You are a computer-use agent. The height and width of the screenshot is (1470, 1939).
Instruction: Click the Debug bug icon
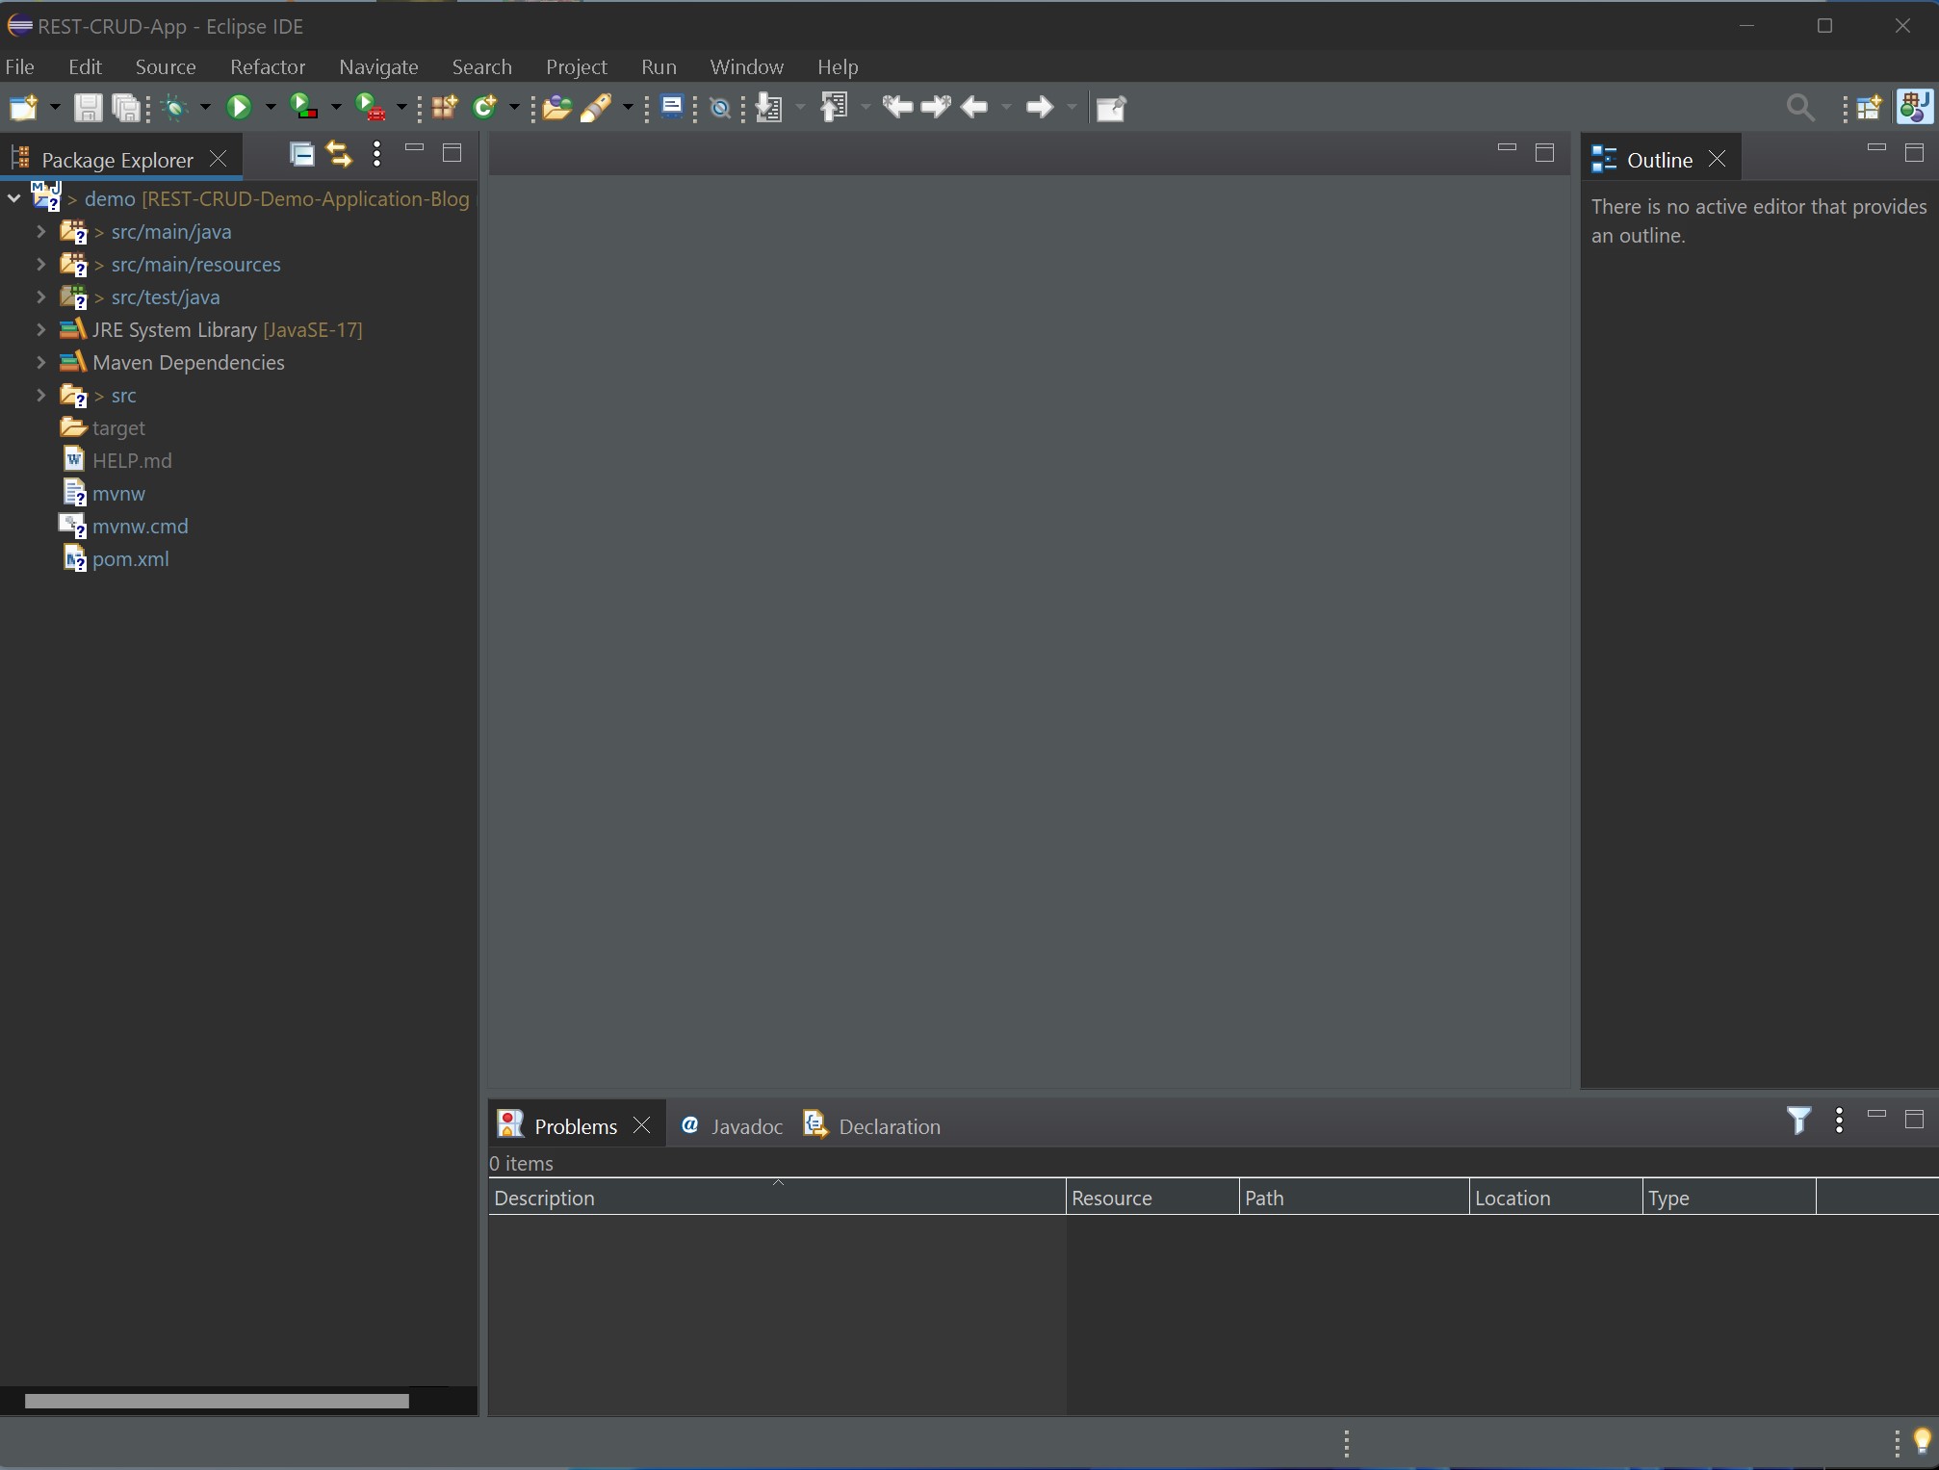coord(174,108)
